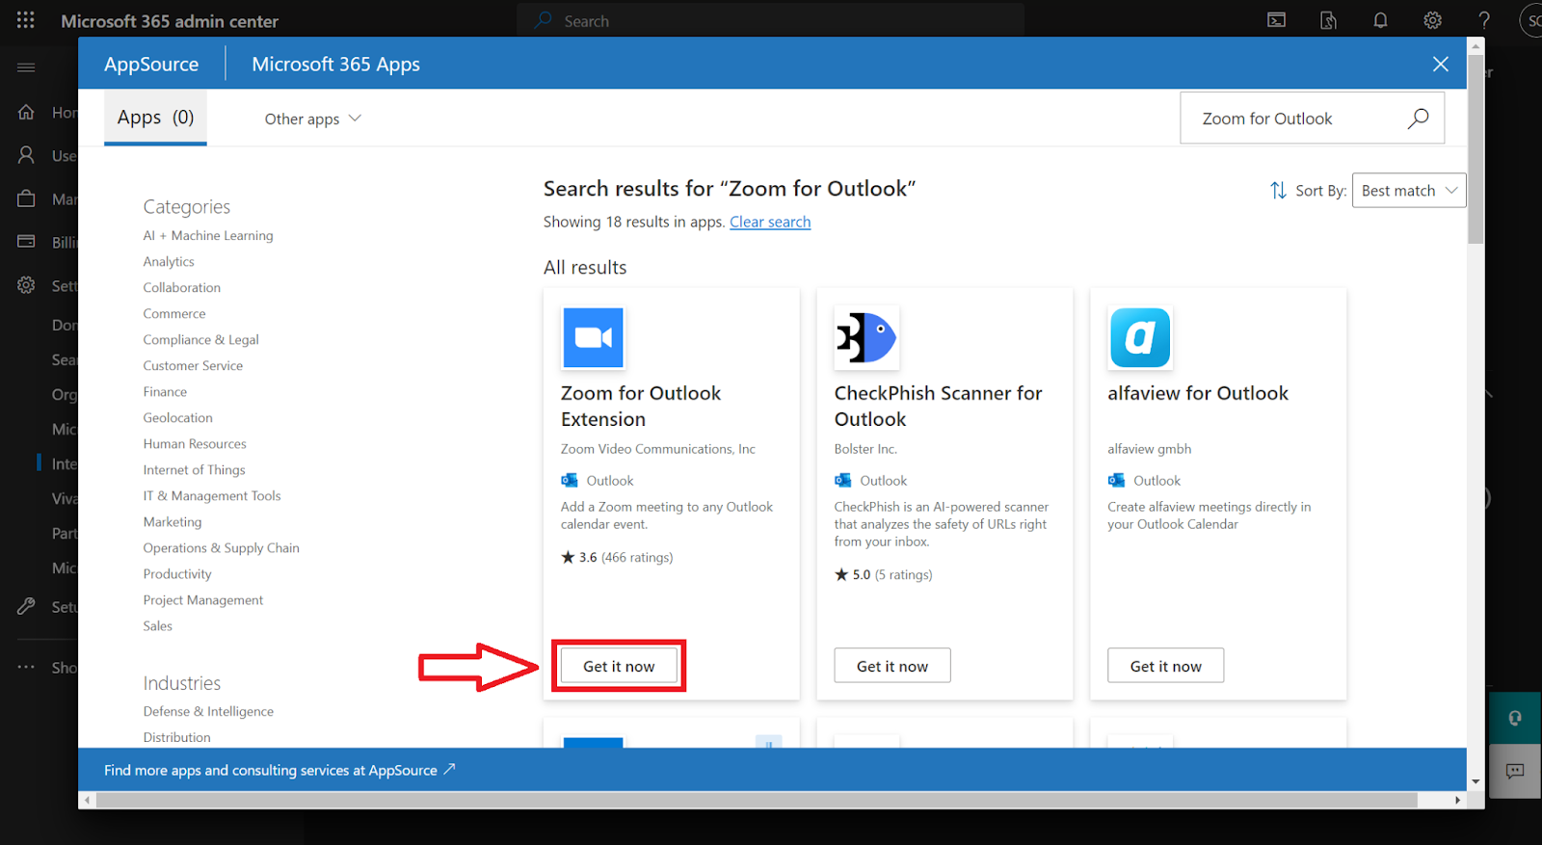Viewport: 1542px width, 845px height.
Task: Filter by Productivity category
Action: [x=177, y=573]
